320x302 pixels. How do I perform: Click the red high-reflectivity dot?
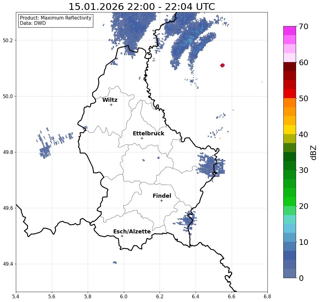(222, 65)
